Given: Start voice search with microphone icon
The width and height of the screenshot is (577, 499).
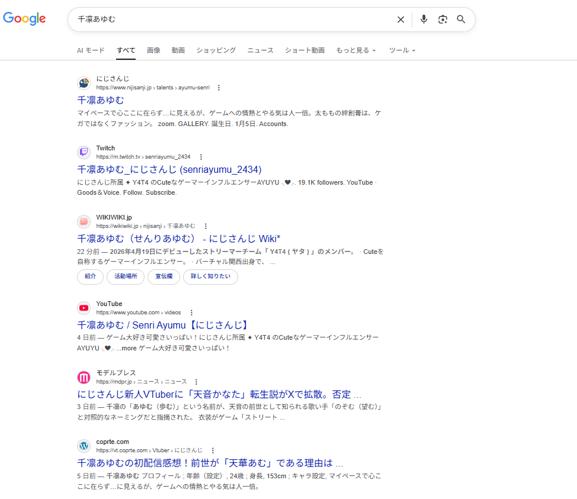Looking at the screenshot, I should tap(424, 20).
